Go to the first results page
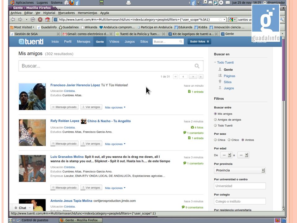297x223 pixels. [175, 77]
